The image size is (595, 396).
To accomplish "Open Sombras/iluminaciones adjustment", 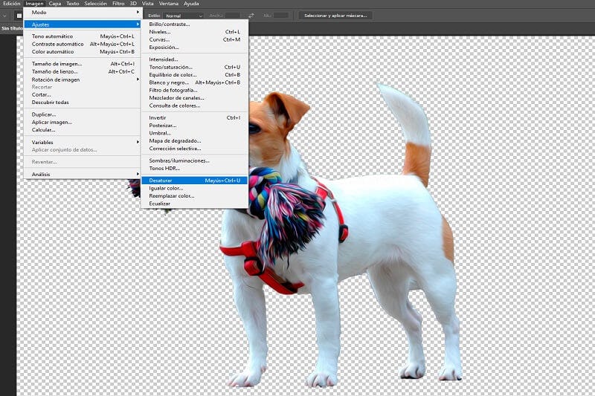I will click(194, 160).
